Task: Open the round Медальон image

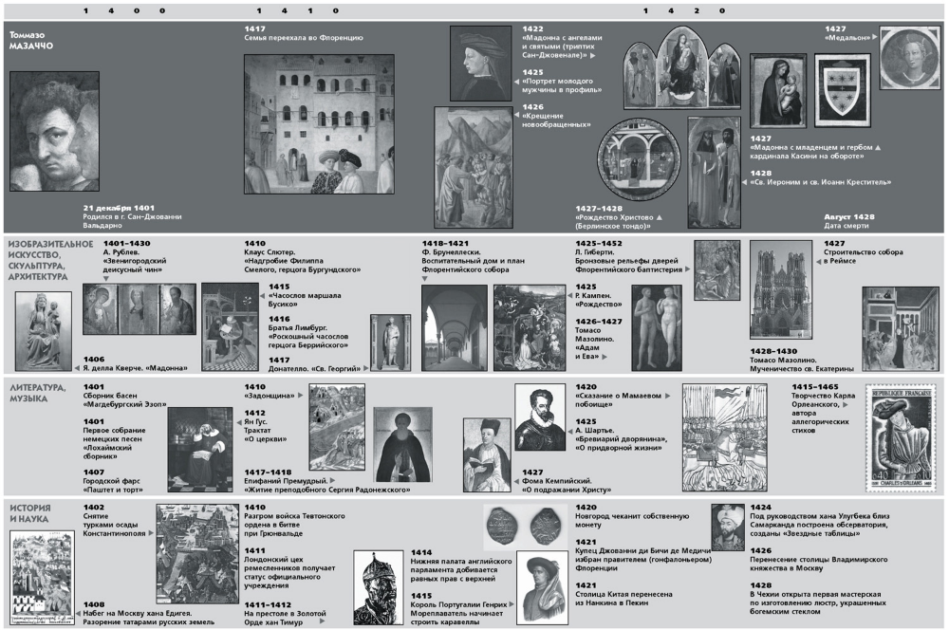Action: (x=908, y=56)
